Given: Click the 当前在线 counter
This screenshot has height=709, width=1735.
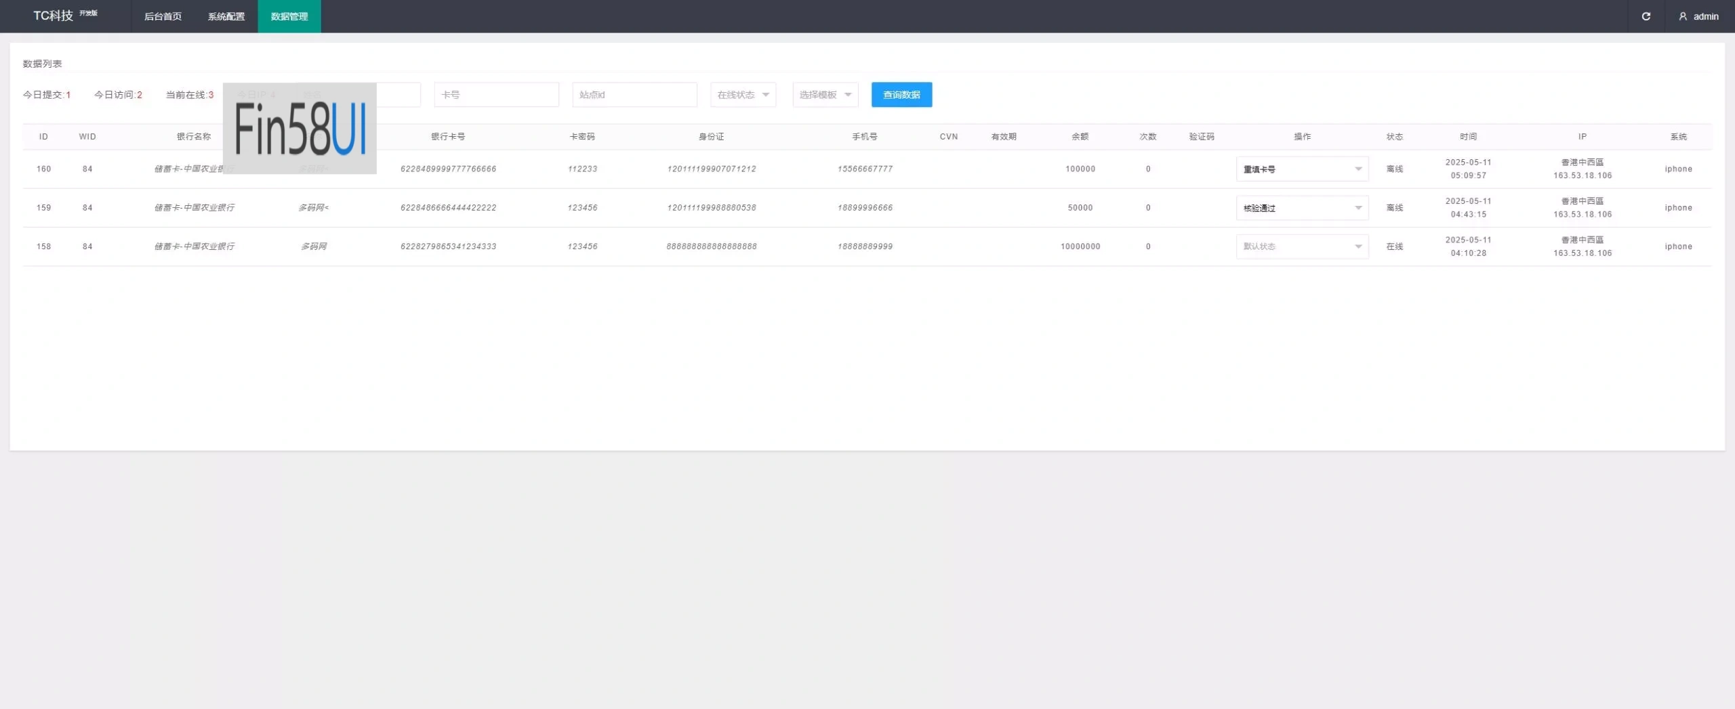Looking at the screenshot, I should (190, 95).
